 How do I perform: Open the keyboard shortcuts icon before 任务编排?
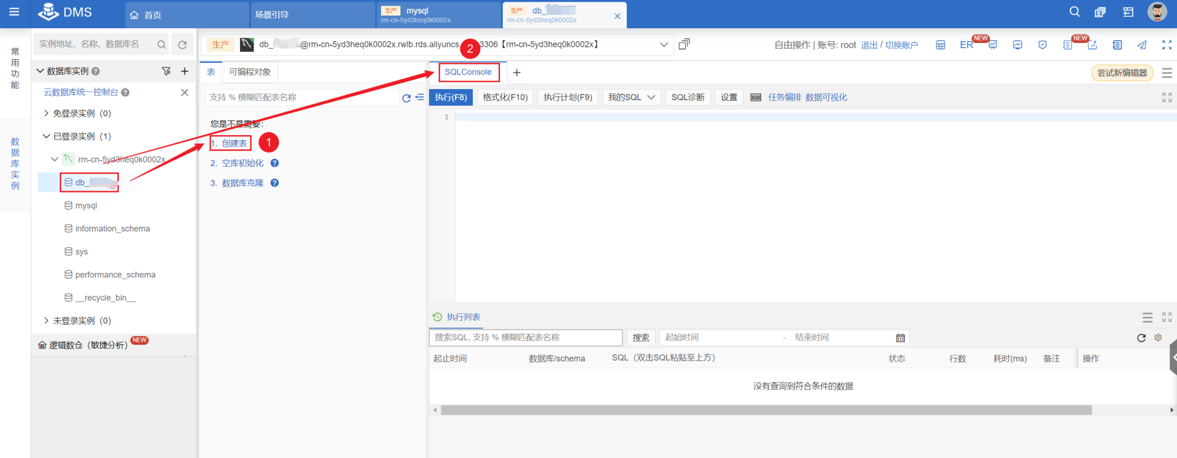point(756,97)
